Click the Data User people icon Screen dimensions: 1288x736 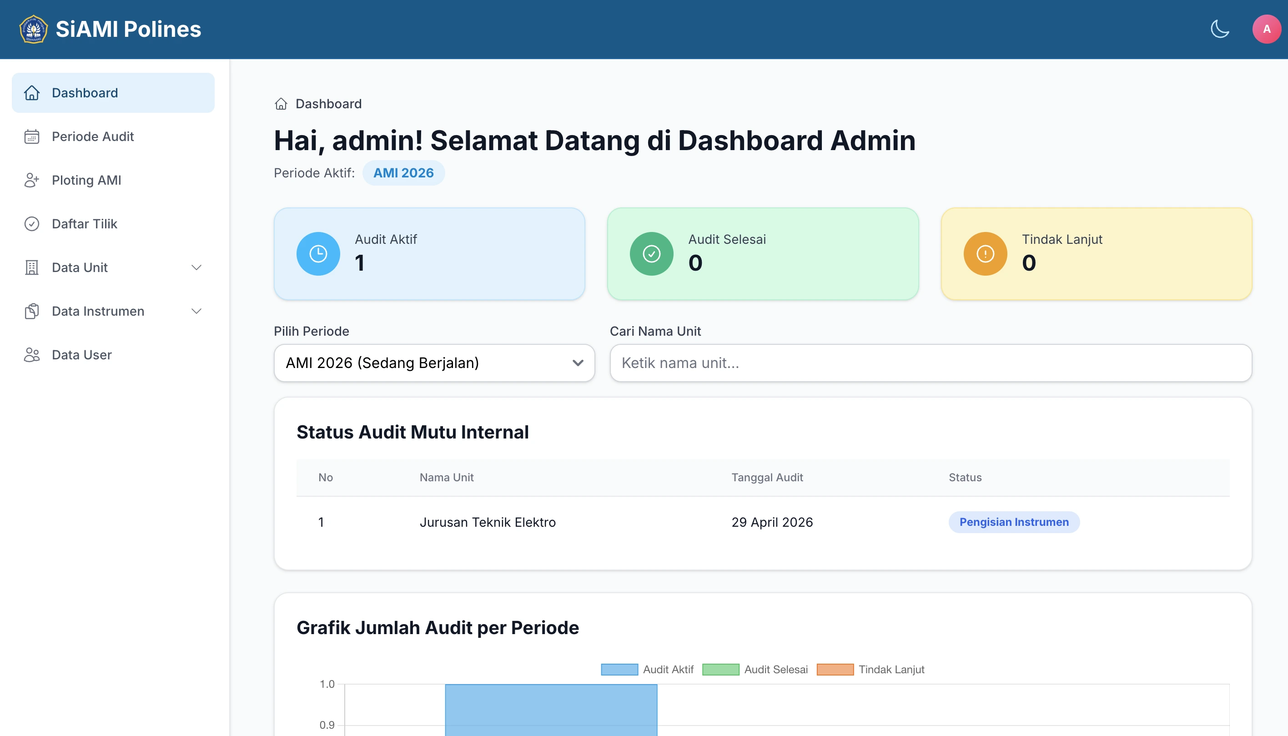[x=32, y=355]
